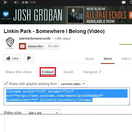Open the Add to tab
This screenshot has height=132, width=132.
click(126, 59)
